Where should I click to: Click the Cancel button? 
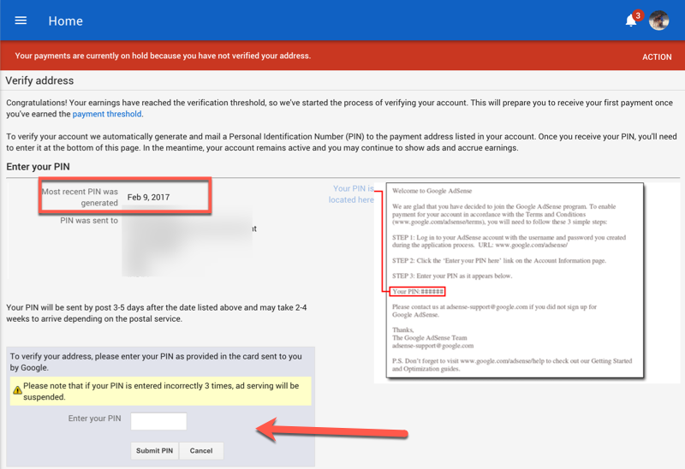click(201, 451)
